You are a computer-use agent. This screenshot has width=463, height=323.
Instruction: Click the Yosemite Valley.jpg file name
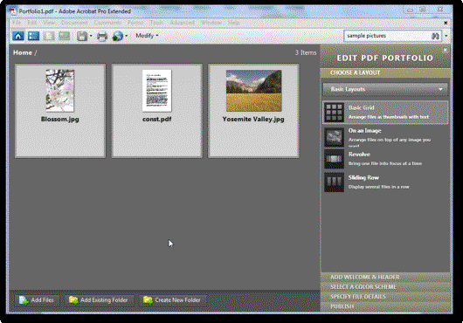253,120
